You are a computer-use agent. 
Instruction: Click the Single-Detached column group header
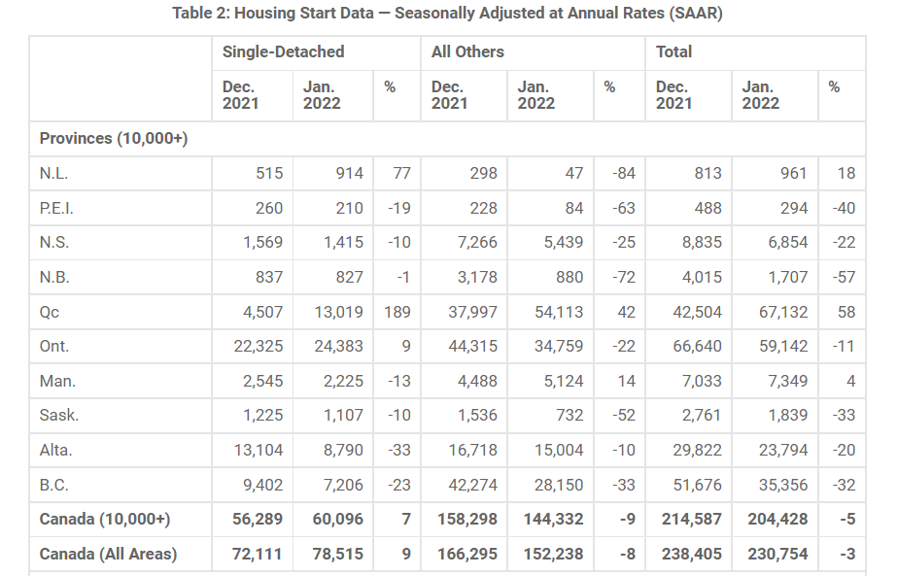283,52
